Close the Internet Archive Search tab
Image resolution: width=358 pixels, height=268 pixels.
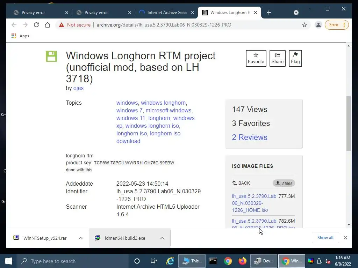click(x=193, y=13)
